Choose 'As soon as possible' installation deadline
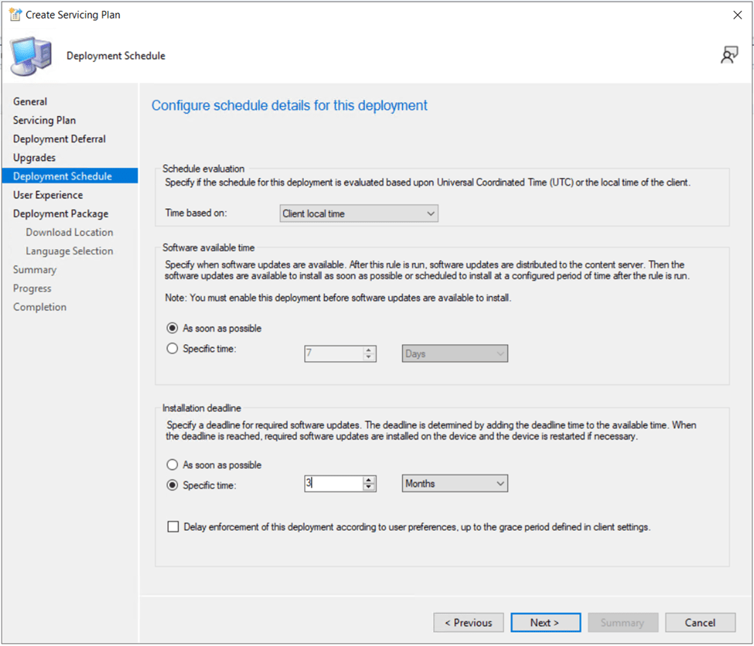The image size is (754, 646). [172, 465]
